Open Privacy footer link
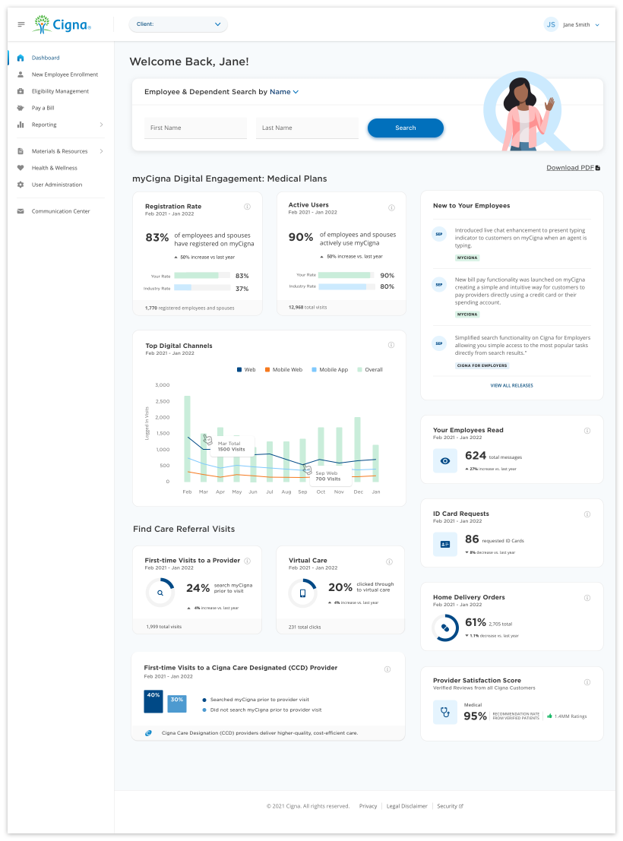The image size is (623, 841). [x=368, y=806]
